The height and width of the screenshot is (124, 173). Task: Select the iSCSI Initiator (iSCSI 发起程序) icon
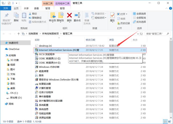tap(36, 54)
